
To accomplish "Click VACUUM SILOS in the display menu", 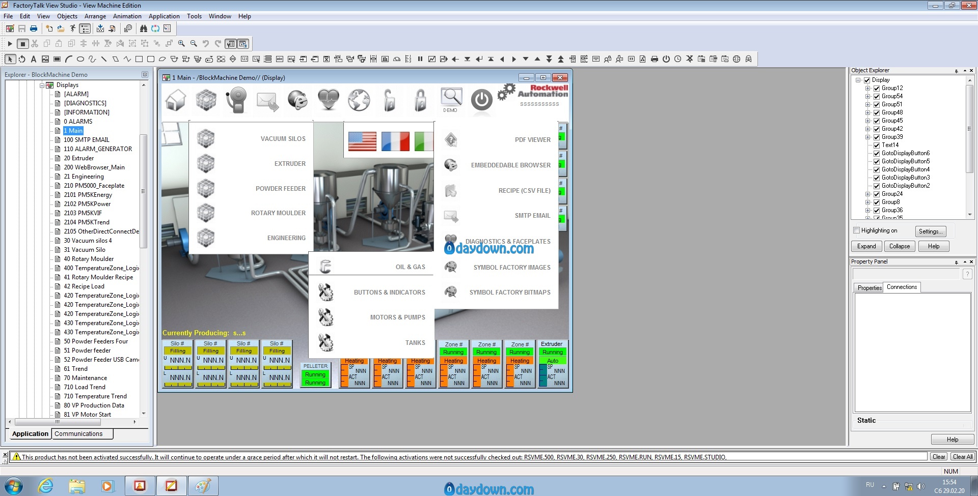I will (x=283, y=139).
